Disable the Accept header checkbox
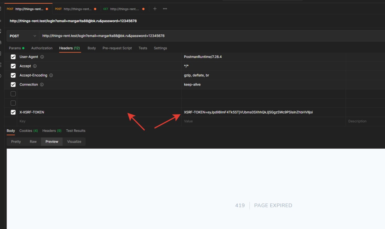 click(x=13, y=66)
